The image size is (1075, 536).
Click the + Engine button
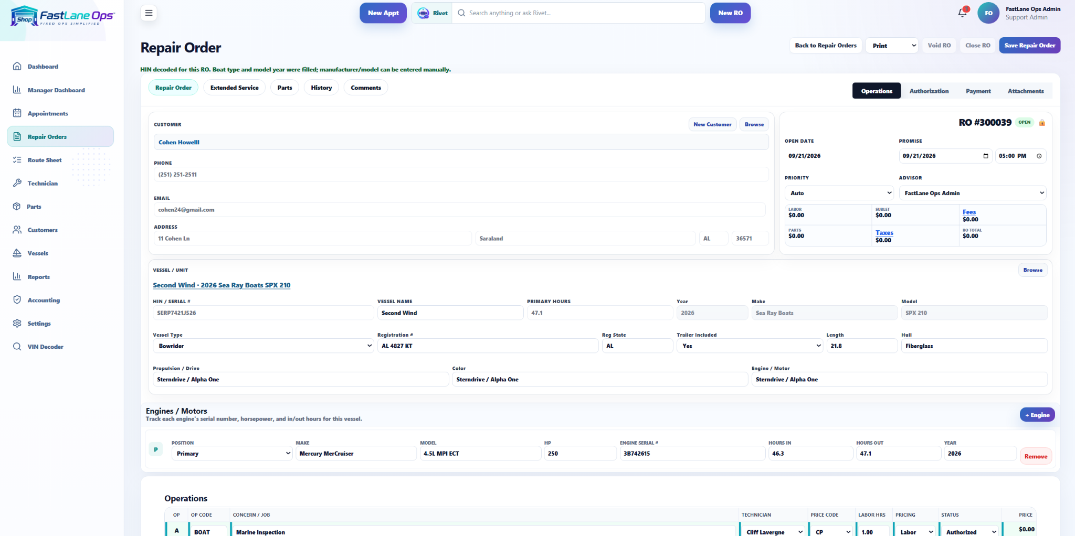pyautogui.click(x=1037, y=415)
